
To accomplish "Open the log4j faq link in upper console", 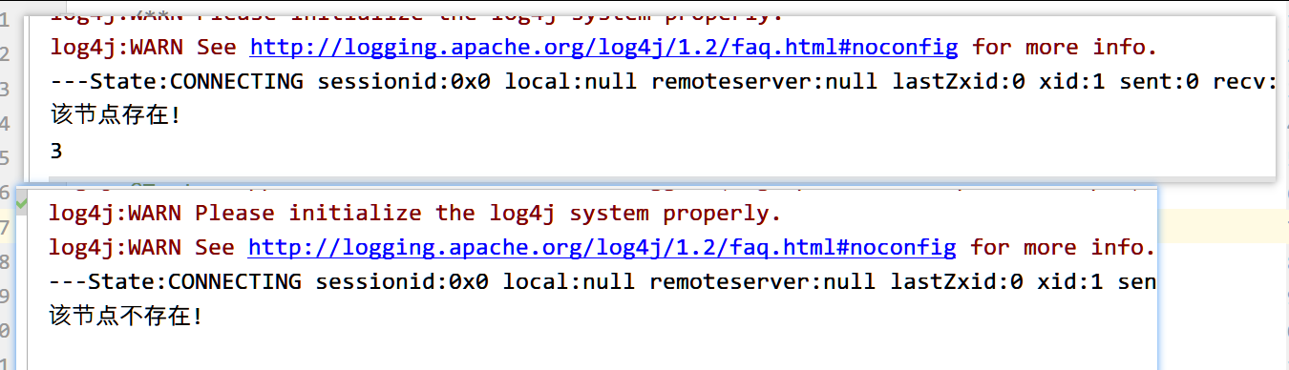I will 603,48.
